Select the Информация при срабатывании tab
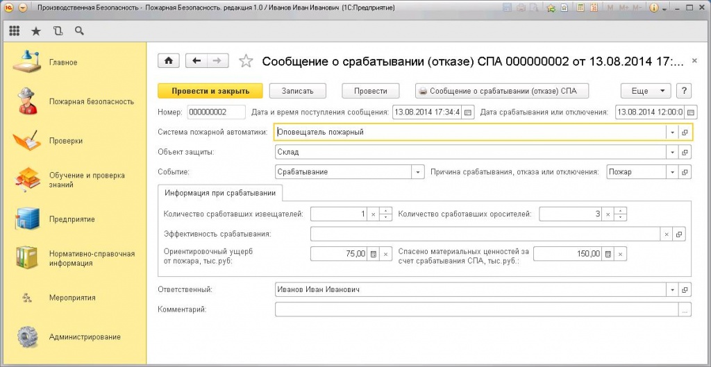This screenshot has height=367, width=711. point(219,193)
